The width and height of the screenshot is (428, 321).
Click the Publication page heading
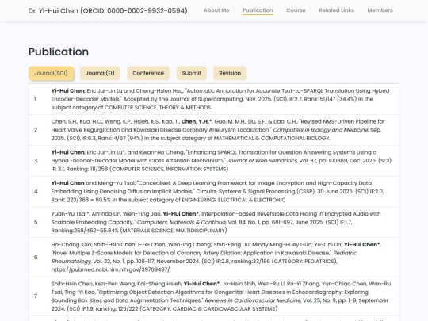click(x=59, y=52)
